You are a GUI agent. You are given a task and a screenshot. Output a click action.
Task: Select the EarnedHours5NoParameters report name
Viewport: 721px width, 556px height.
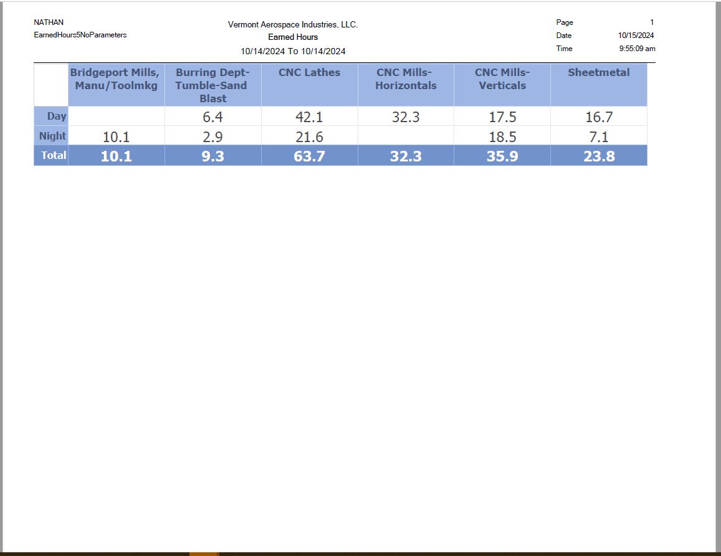[x=80, y=35]
